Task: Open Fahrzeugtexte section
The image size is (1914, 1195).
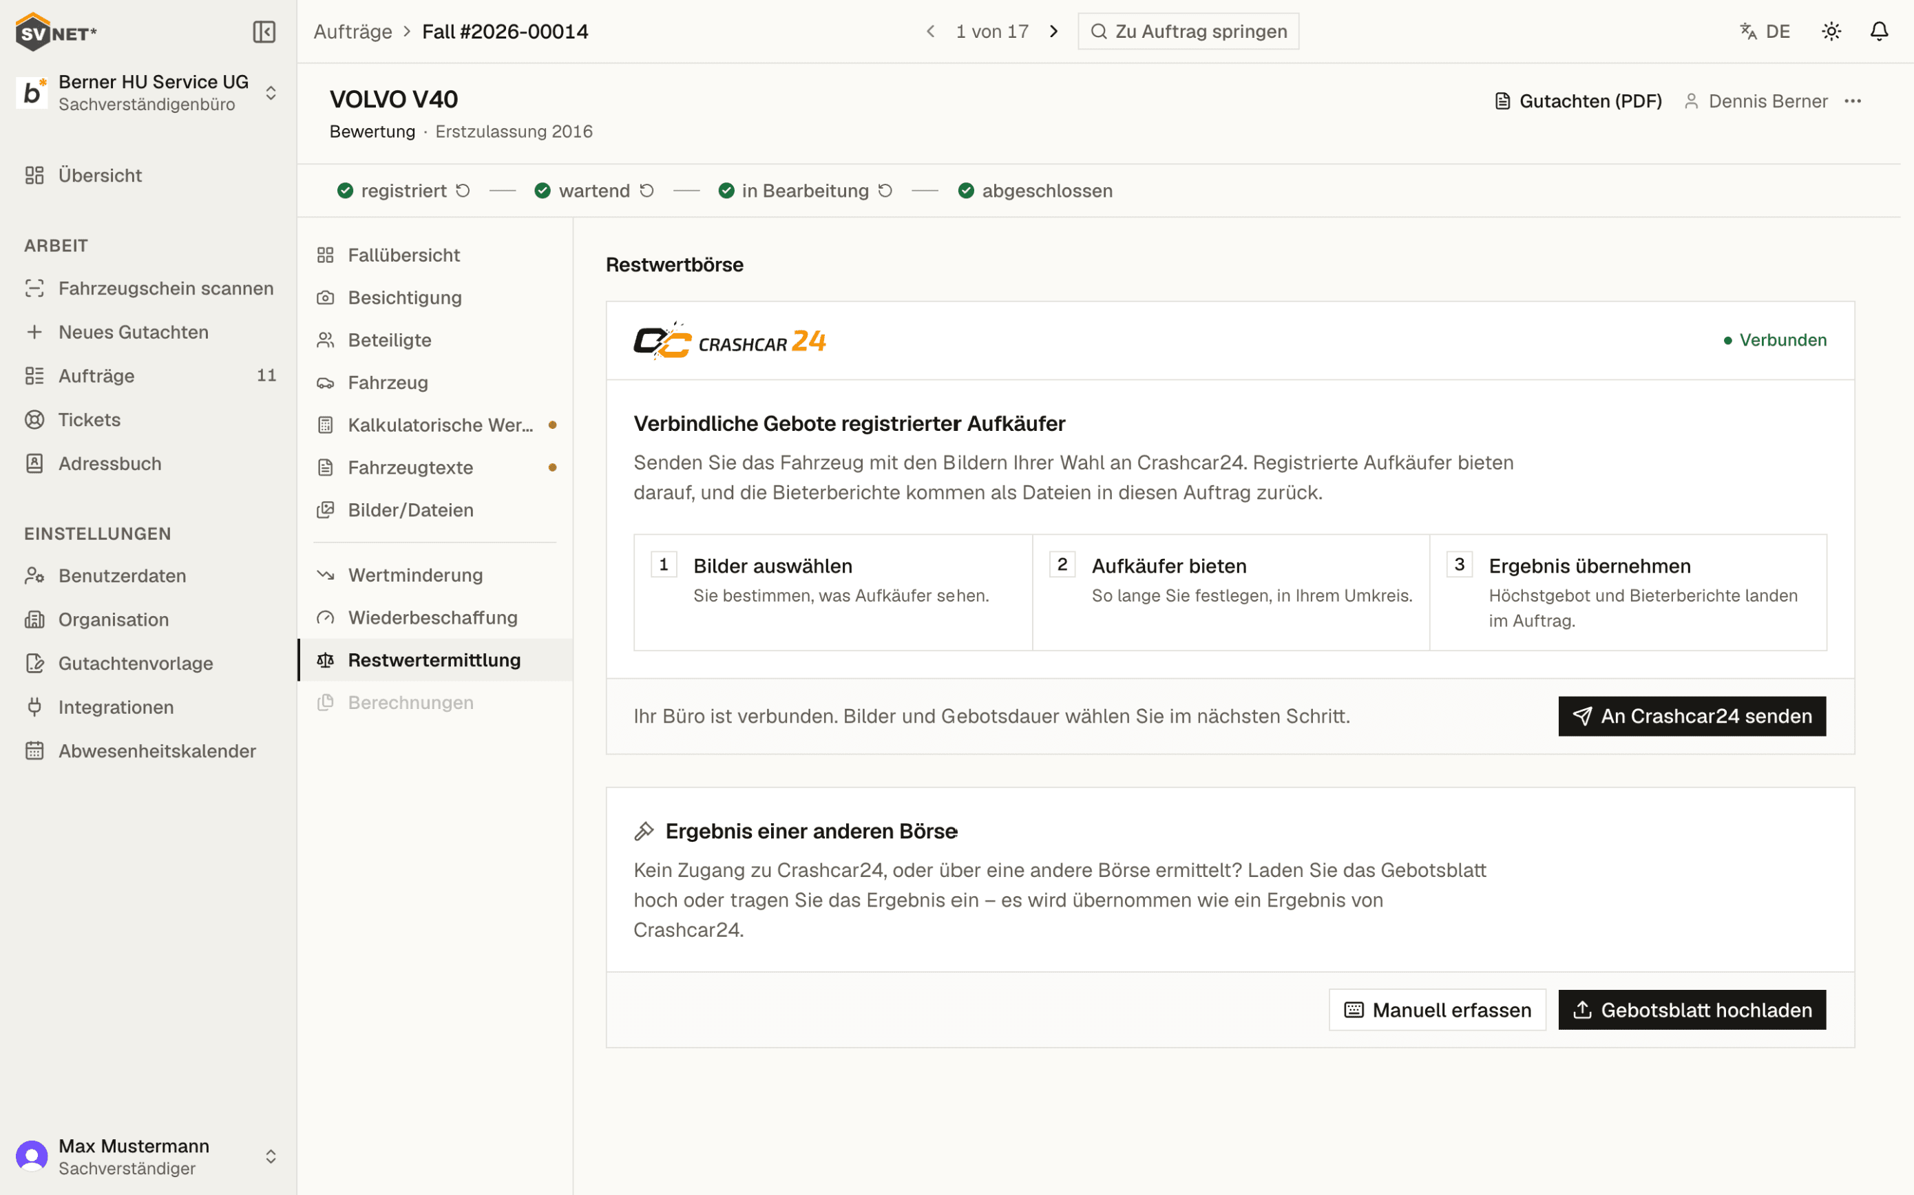Action: pyautogui.click(x=435, y=467)
